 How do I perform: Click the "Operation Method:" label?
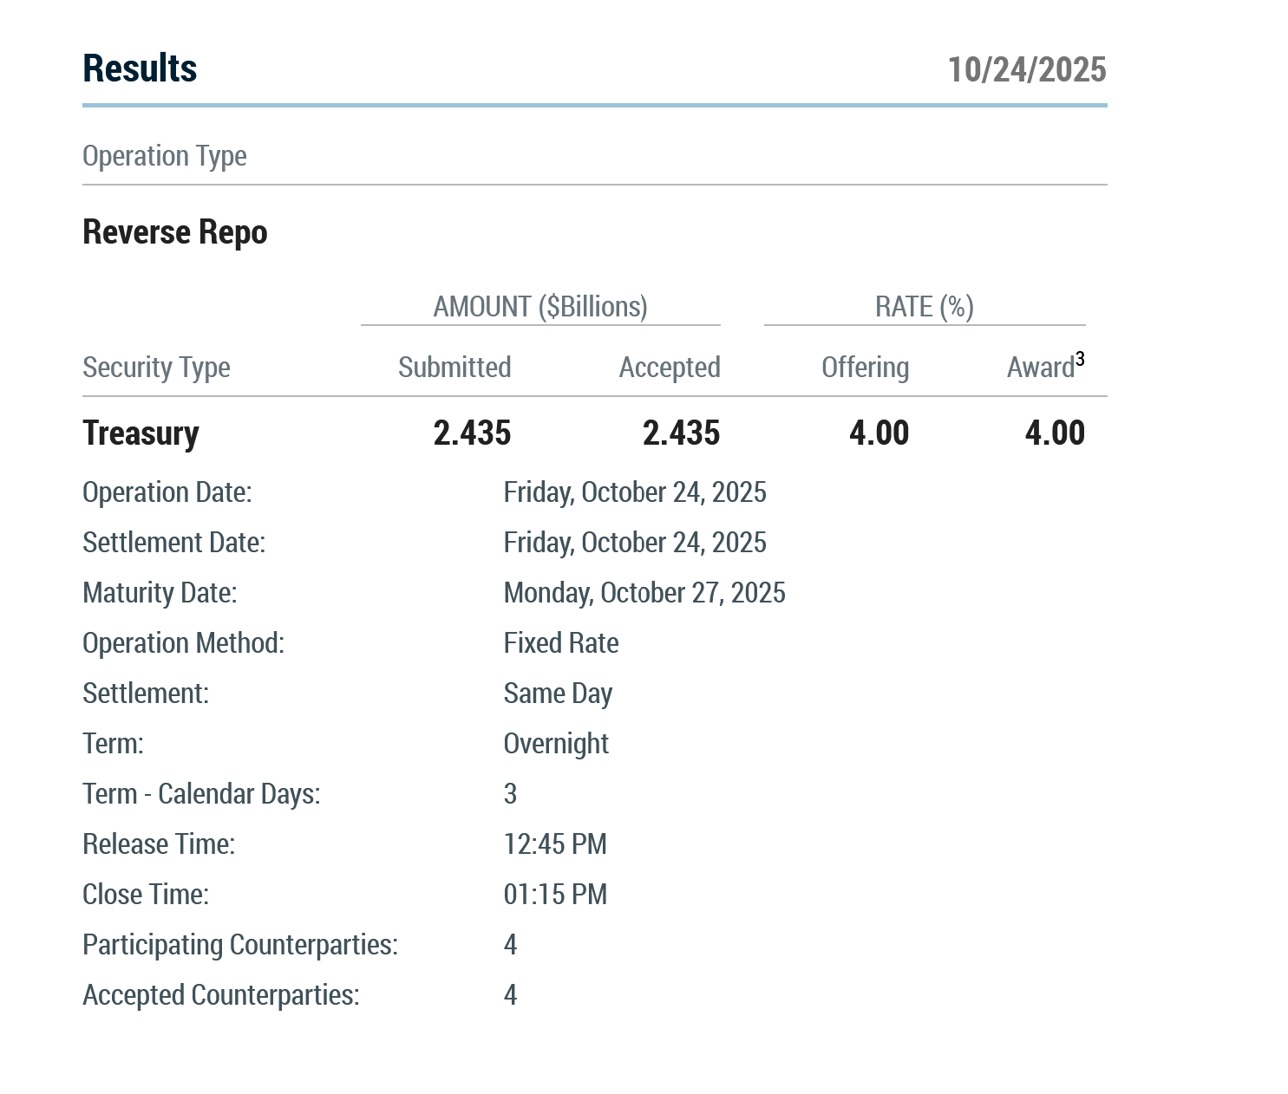[183, 643]
